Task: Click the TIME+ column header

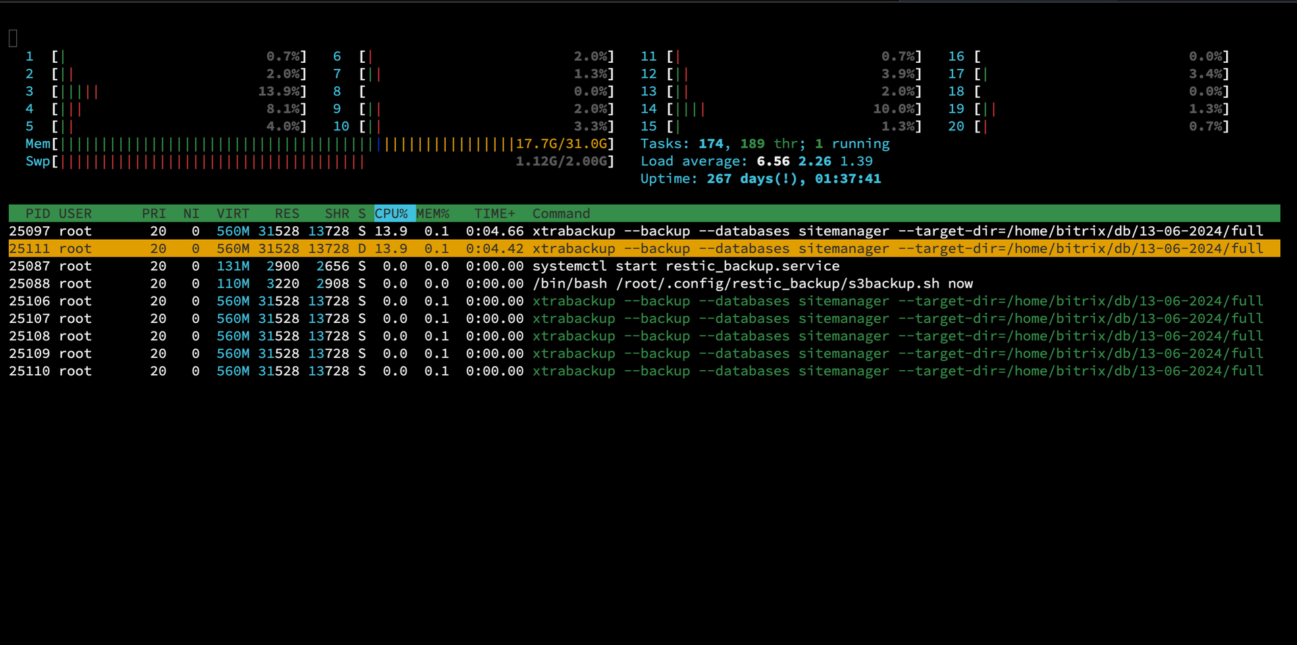Action: tap(494, 213)
